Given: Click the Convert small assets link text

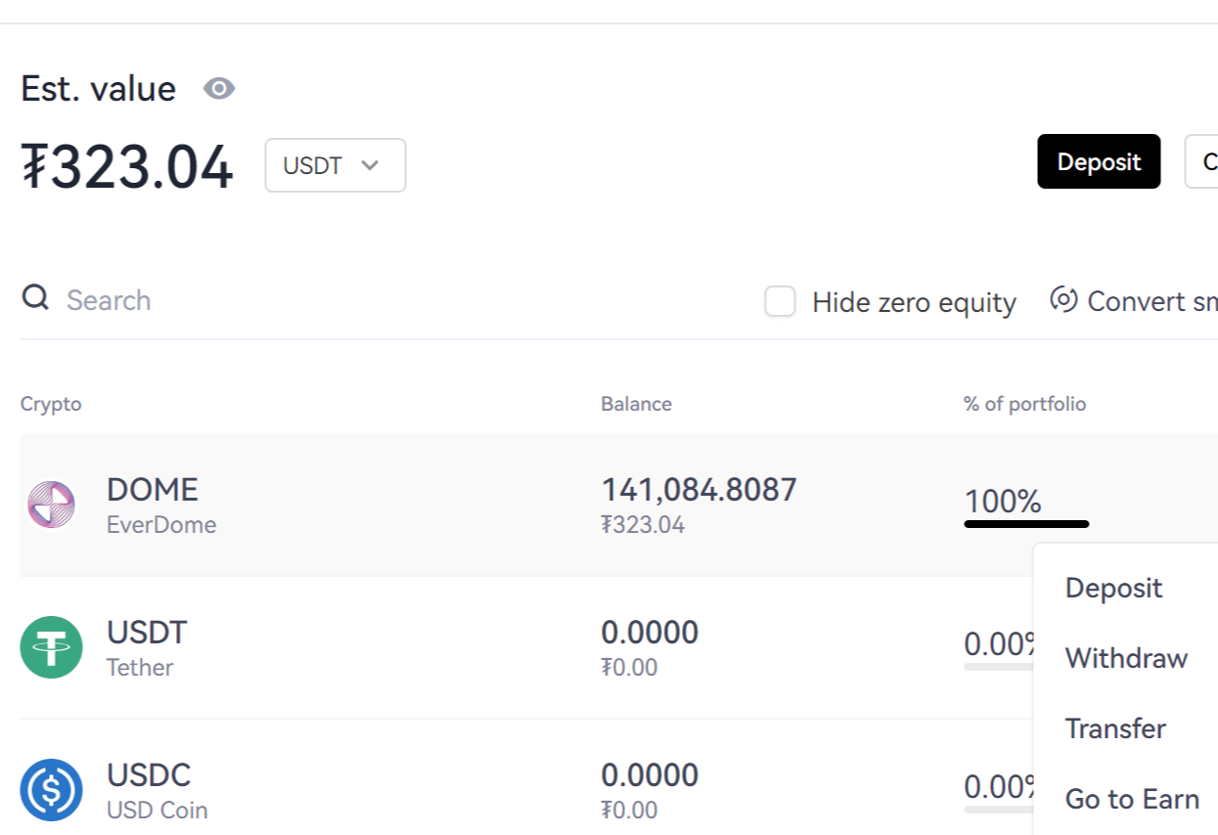Looking at the screenshot, I should coord(1152,300).
